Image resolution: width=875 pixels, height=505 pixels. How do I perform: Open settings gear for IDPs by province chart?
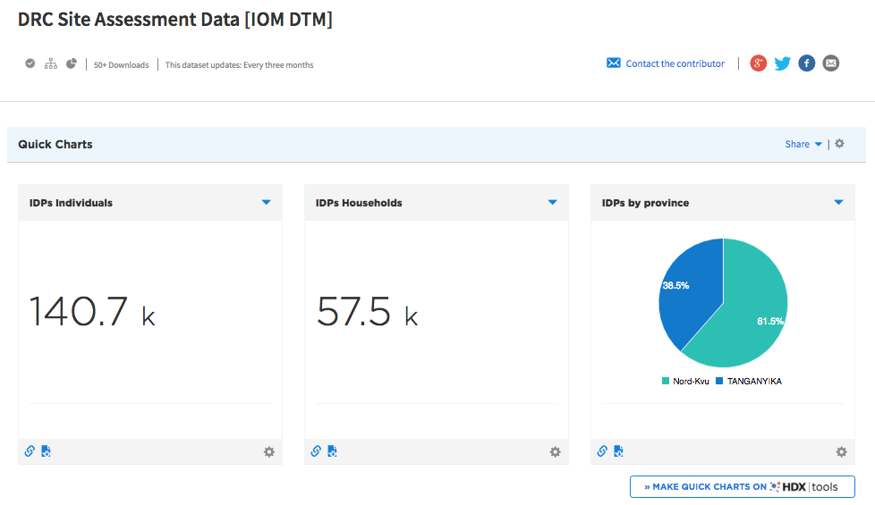coord(841,452)
